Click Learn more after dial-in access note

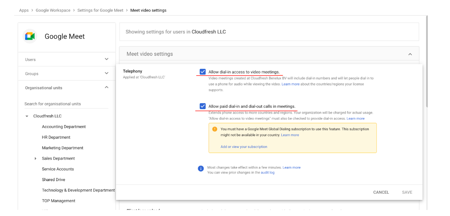(x=356, y=118)
